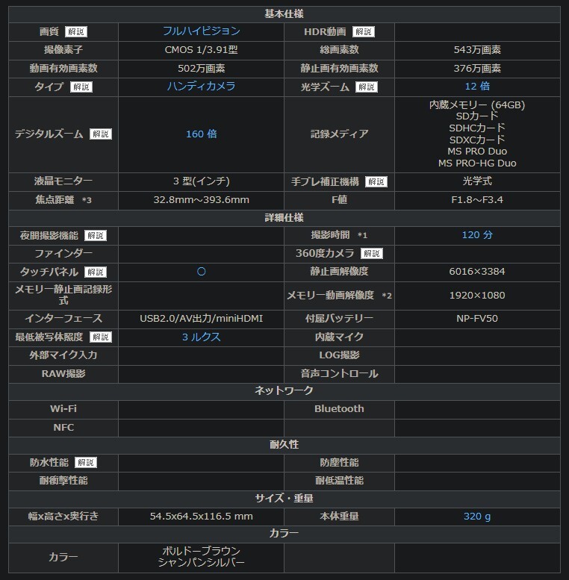Open the 3 ルクス link
The width and height of the screenshot is (569, 580).
pyautogui.click(x=202, y=337)
